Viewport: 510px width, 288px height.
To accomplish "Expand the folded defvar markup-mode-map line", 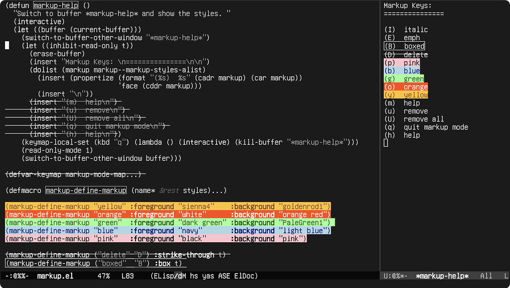I will point(75,174).
